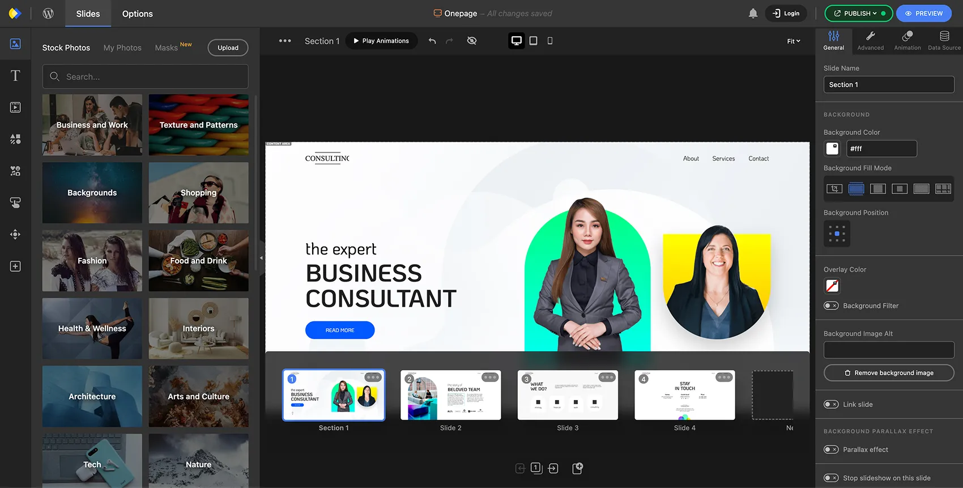Open the video media sidebar icon
963x488 pixels.
click(15, 107)
